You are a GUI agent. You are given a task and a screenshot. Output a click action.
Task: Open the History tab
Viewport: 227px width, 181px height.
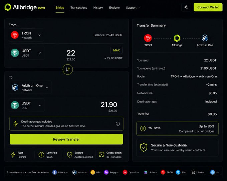coord(98,8)
